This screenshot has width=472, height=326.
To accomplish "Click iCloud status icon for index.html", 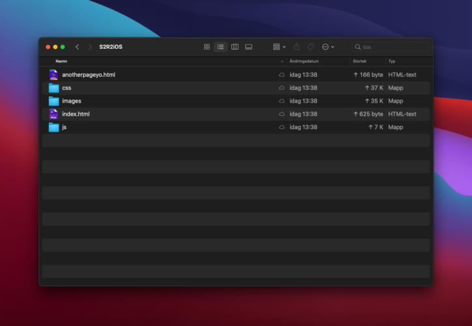I will coord(282,114).
